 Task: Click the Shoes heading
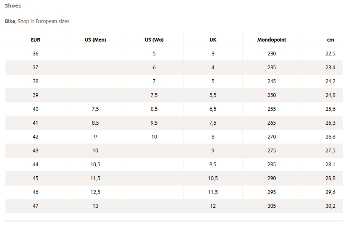(13, 6)
